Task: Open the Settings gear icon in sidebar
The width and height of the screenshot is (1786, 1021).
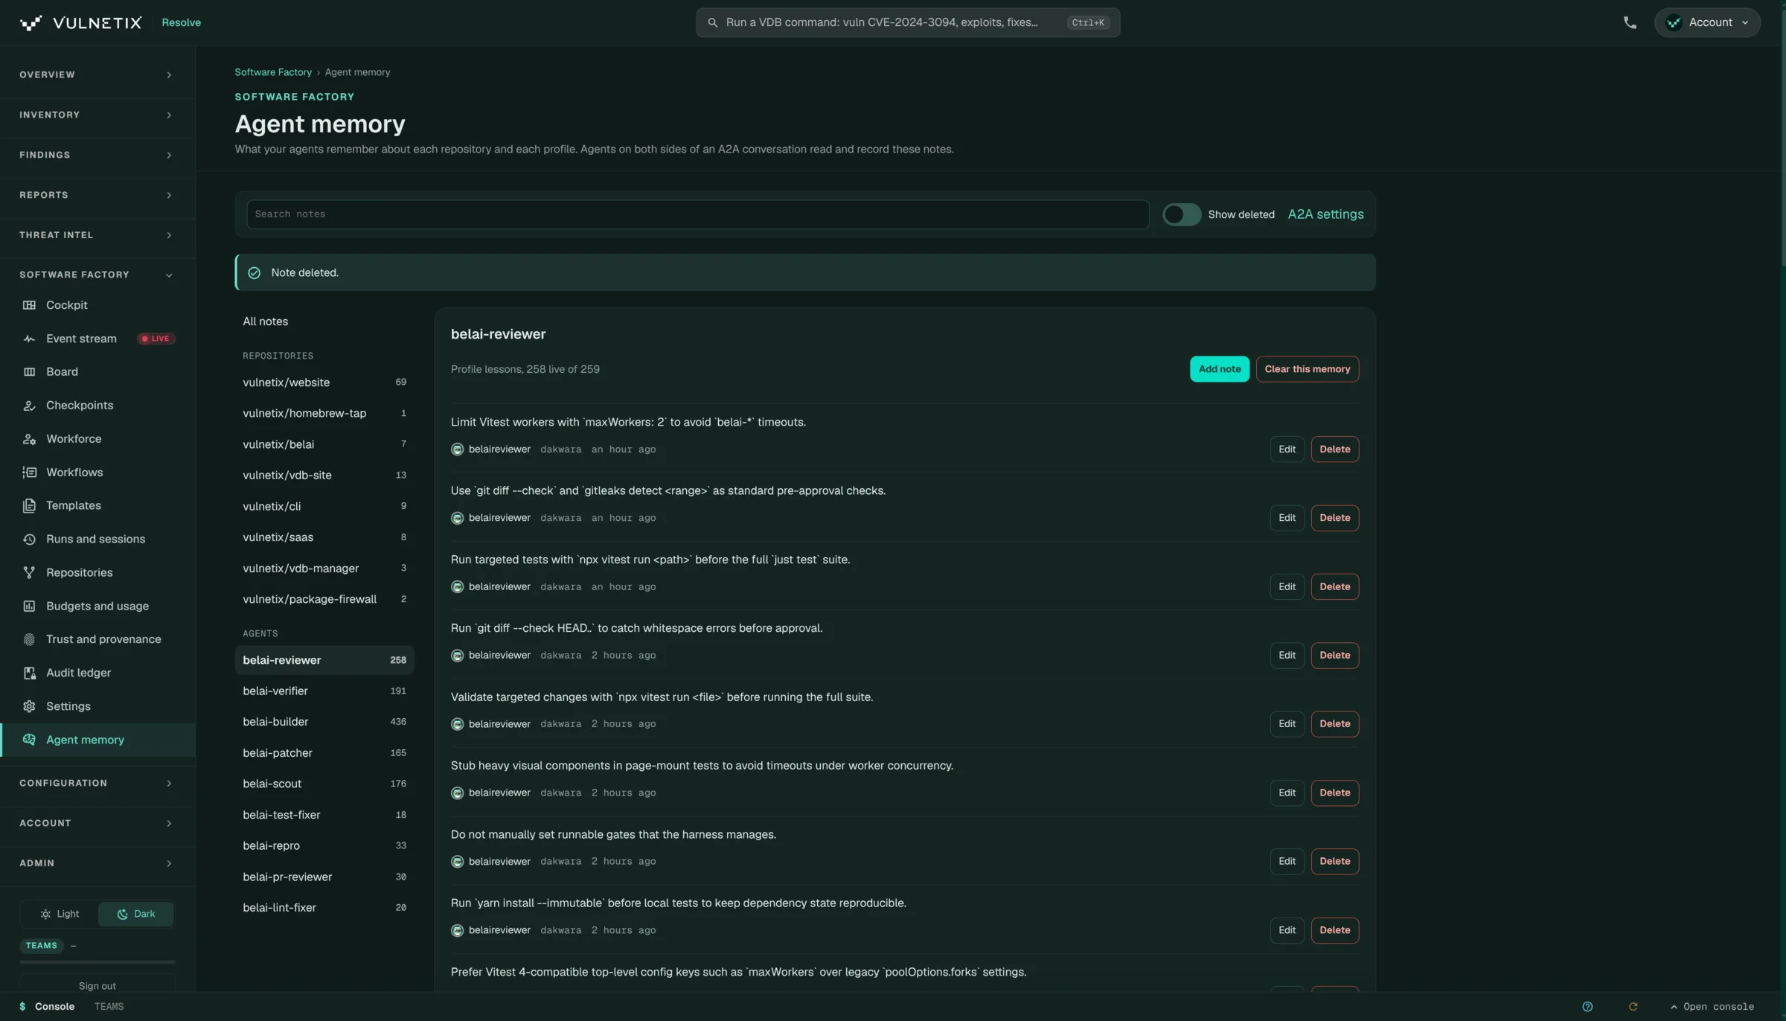Action: click(29, 706)
